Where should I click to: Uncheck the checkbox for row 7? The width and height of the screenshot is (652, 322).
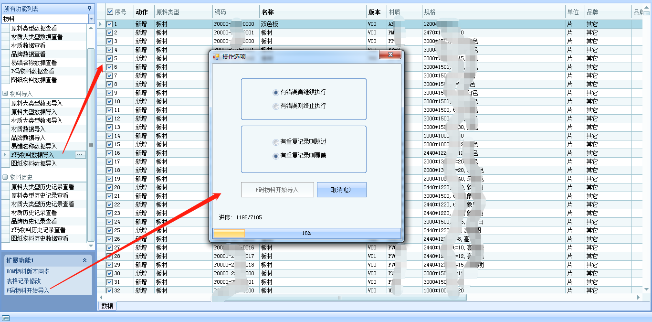coord(110,75)
